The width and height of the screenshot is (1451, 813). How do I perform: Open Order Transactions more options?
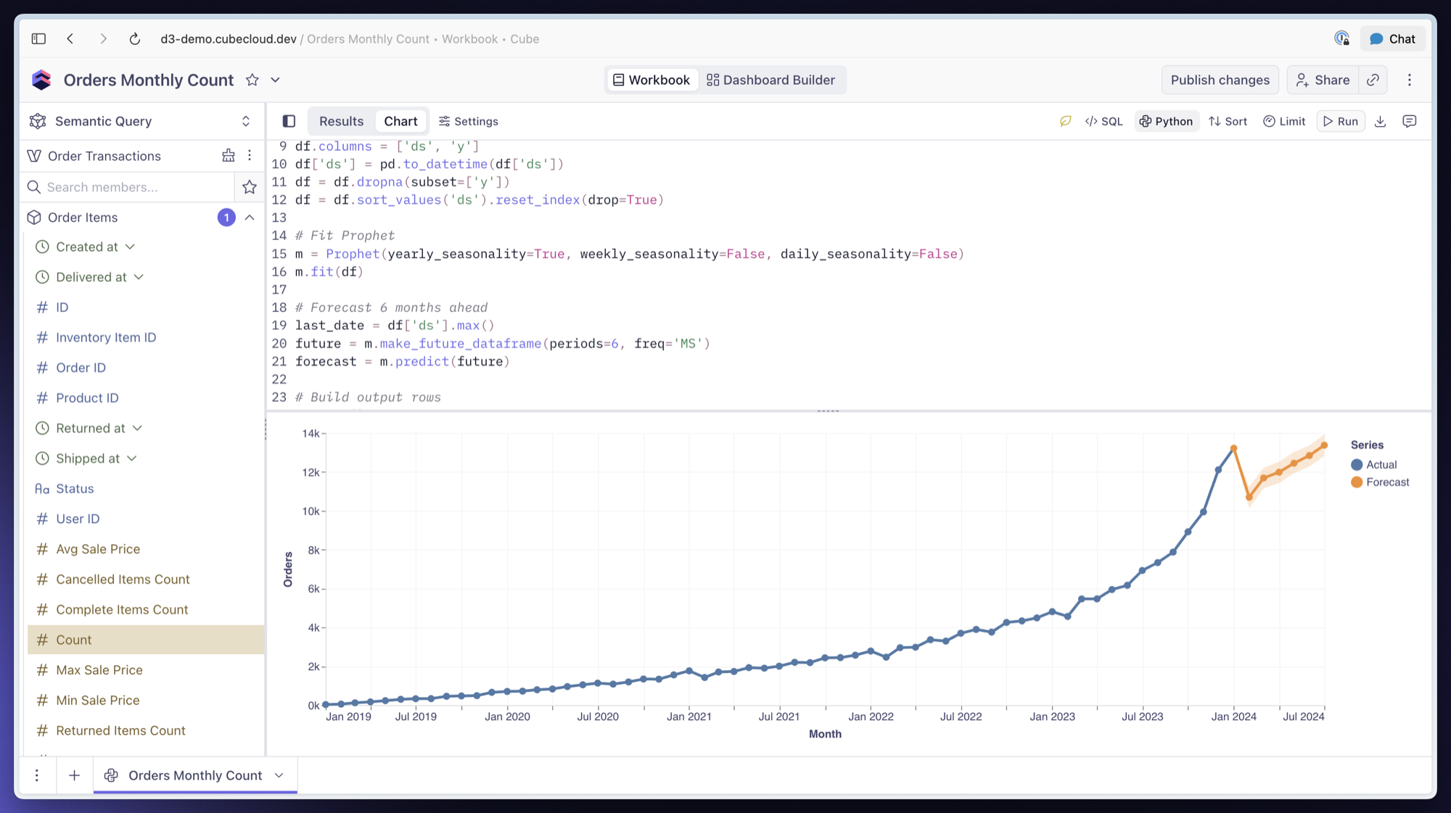[250, 156]
